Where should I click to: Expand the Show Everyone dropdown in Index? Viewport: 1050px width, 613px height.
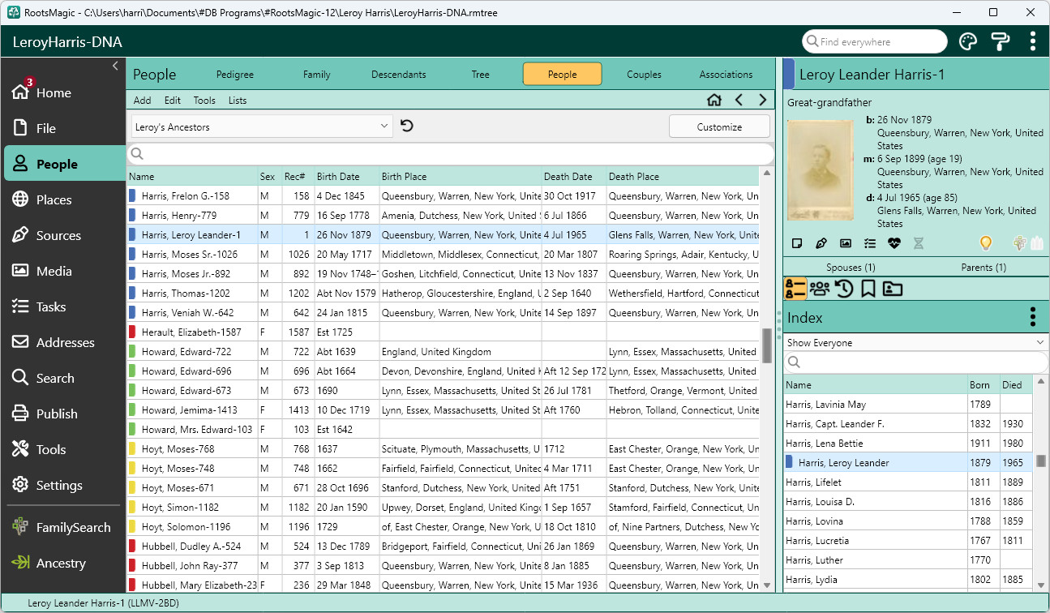click(915, 343)
